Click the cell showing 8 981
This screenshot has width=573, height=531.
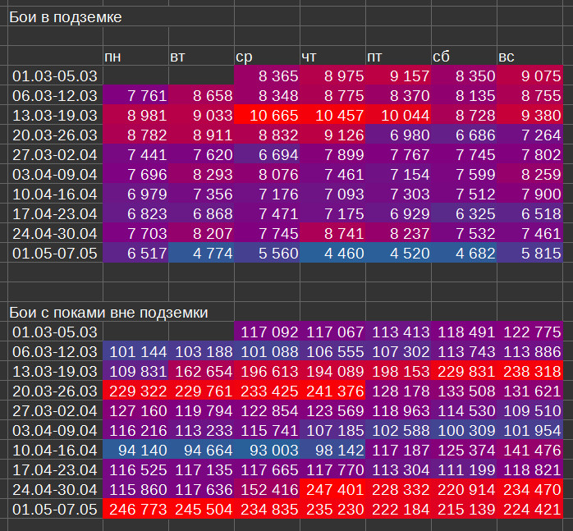click(x=136, y=116)
